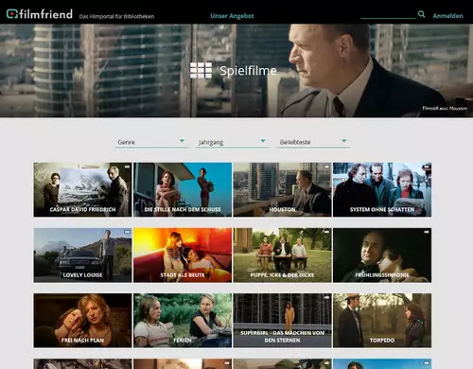Focus the search input field
Screen dimensions: 473x369
388,14
